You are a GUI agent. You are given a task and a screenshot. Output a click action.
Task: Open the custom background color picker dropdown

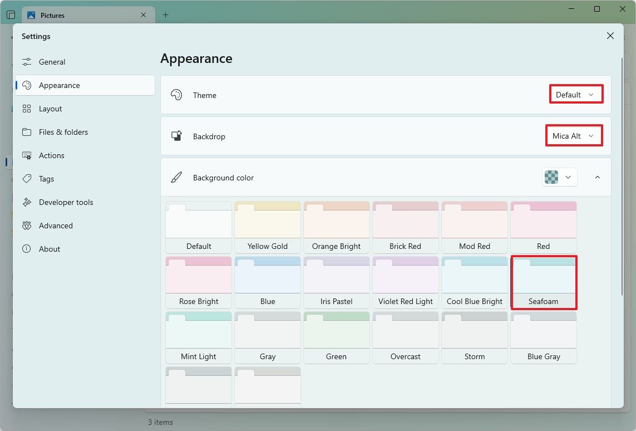[x=559, y=177]
